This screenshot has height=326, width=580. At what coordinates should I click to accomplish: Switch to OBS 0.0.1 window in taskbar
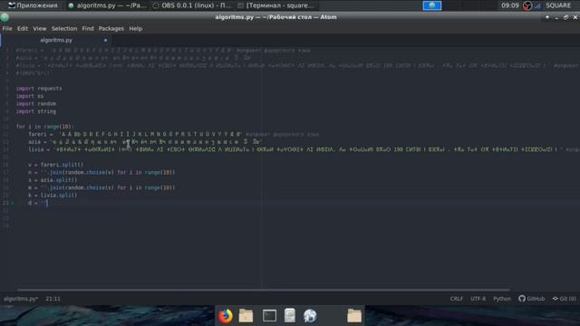point(192,5)
